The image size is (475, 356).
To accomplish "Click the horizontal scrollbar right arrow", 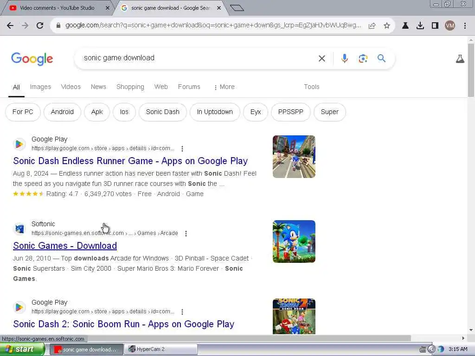I will pyautogui.click(x=463, y=338).
